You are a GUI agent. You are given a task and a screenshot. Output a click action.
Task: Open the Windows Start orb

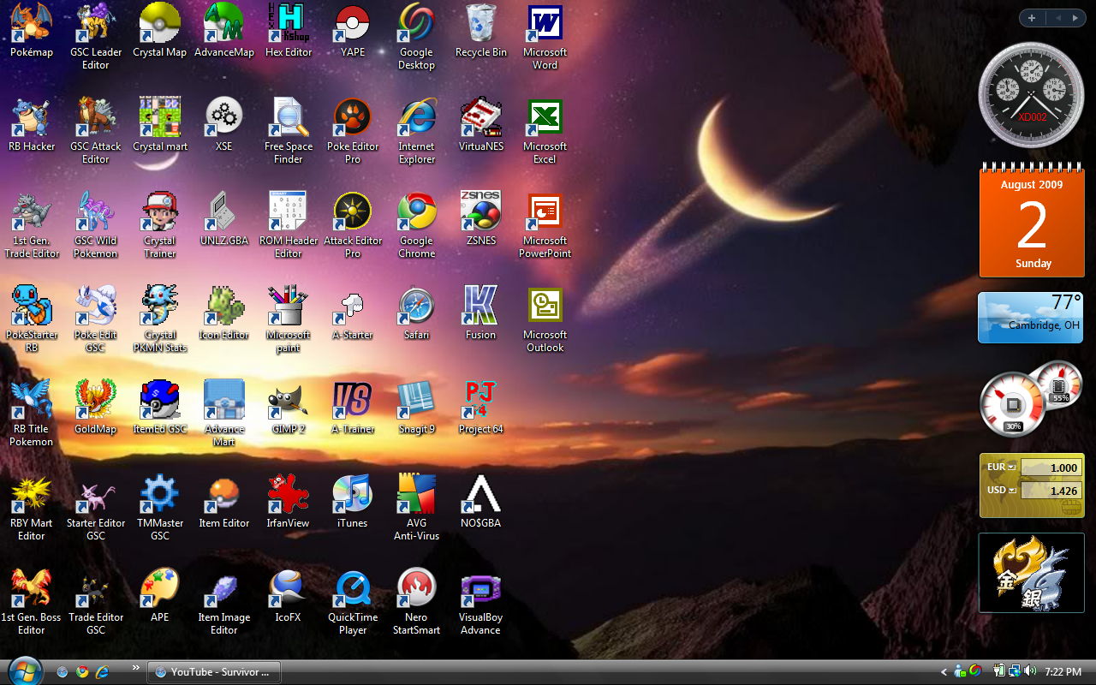tap(24, 670)
